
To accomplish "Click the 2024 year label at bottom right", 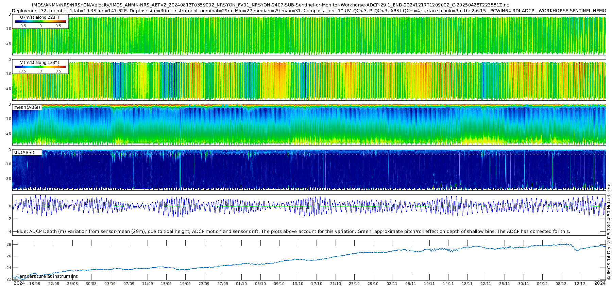I will click(x=600, y=283).
